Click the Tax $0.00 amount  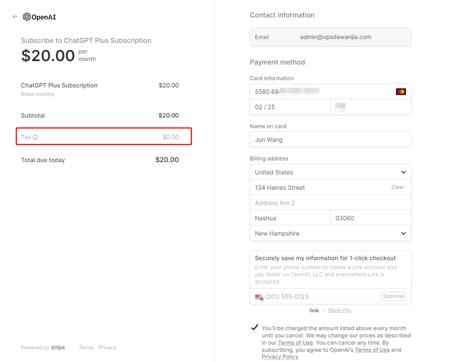(170, 137)
